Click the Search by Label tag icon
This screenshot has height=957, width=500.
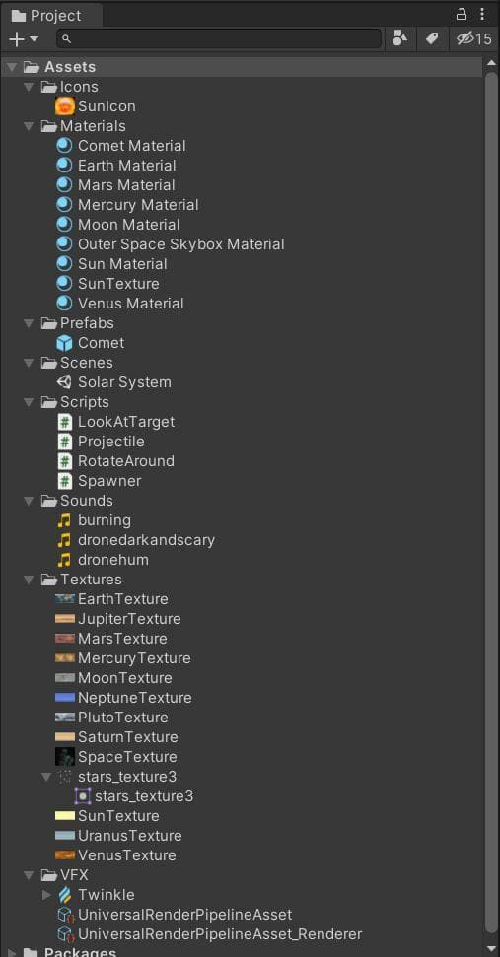pos(432,39)
